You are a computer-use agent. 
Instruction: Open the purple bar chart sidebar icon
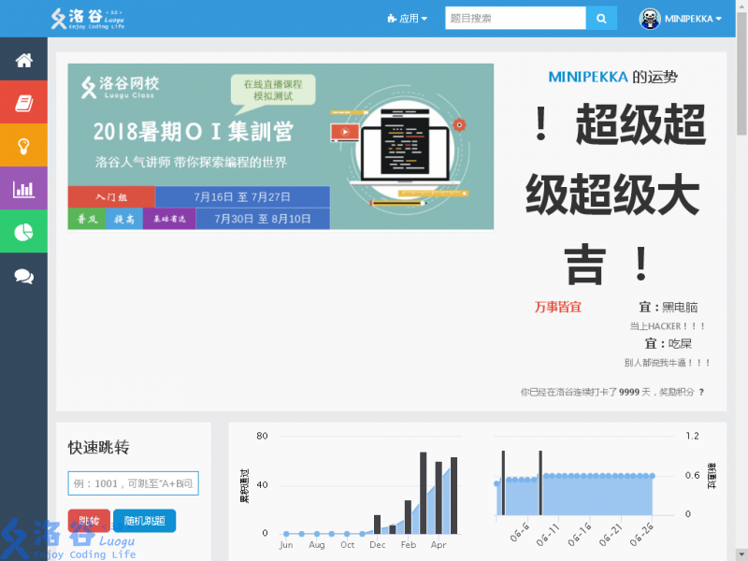(x=23, y=190)
